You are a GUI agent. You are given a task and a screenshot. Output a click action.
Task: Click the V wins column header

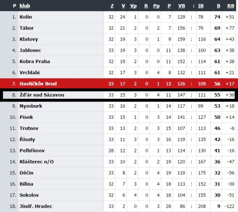click(123, 6)
